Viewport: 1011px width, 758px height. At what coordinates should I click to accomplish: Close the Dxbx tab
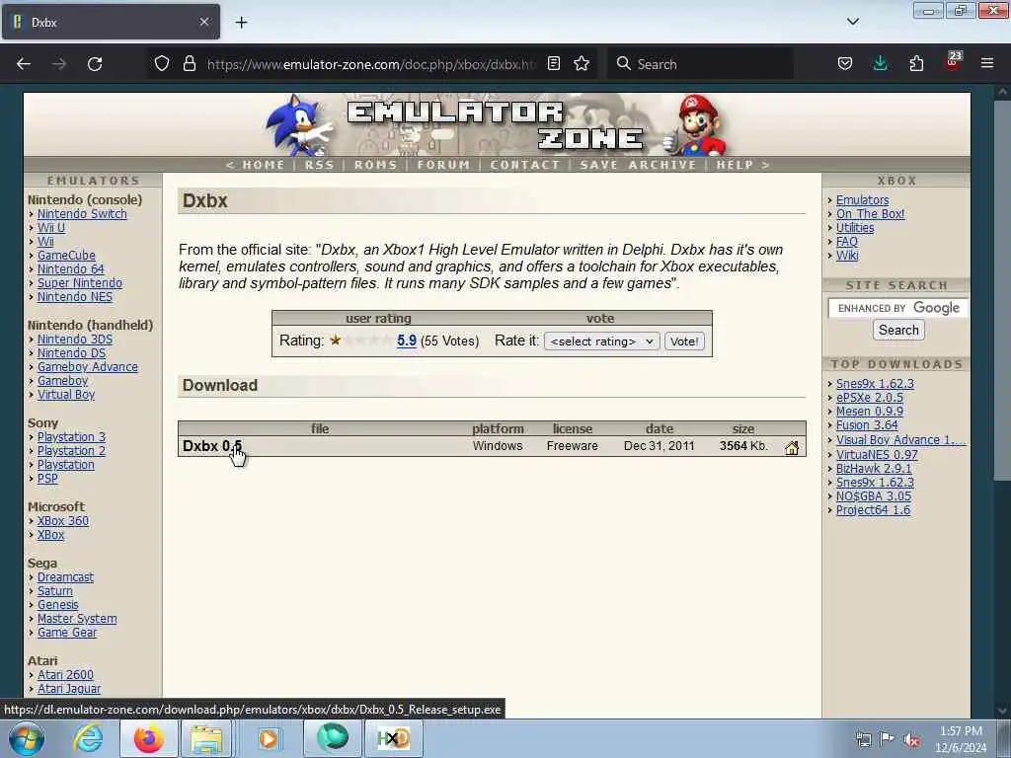203,22
